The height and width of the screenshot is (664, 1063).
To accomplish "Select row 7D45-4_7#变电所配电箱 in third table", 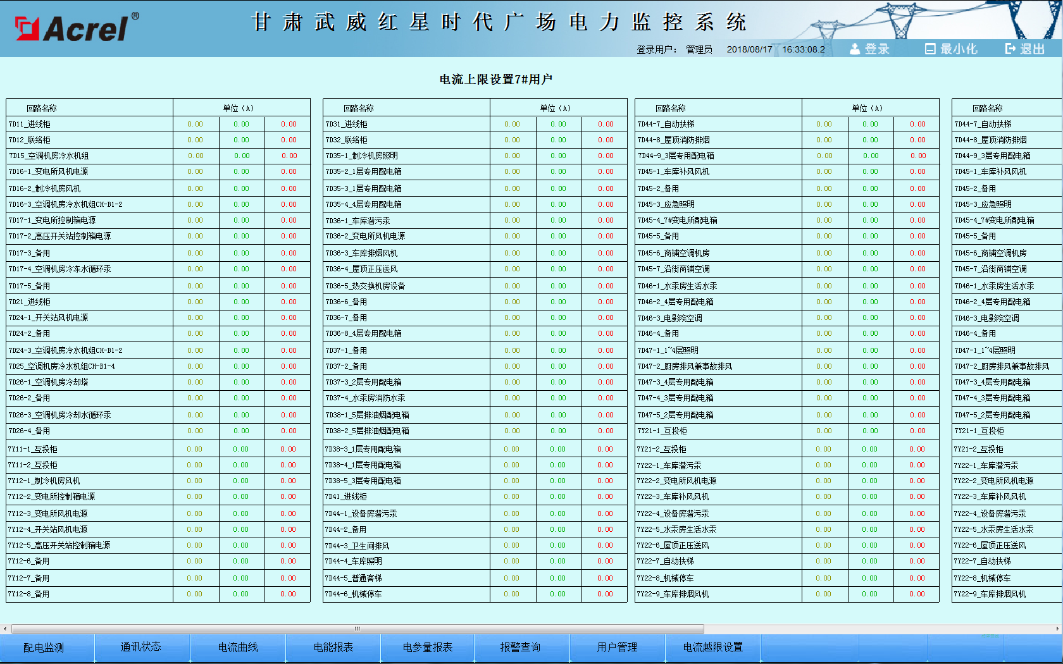I will [787, 221].
